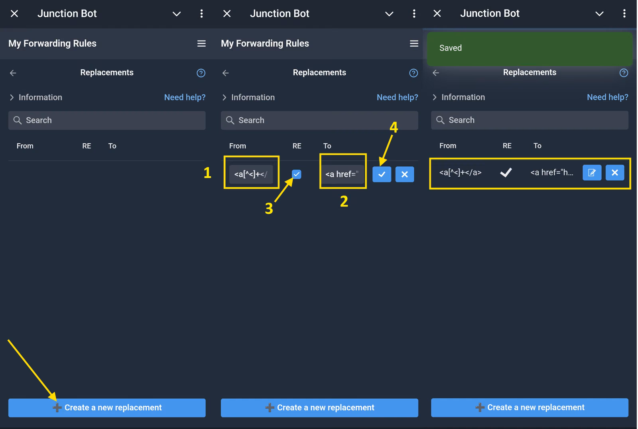This screenshot has height=429, width=638.
Task: Expand Information section in left panel
Action: point(35,97)
